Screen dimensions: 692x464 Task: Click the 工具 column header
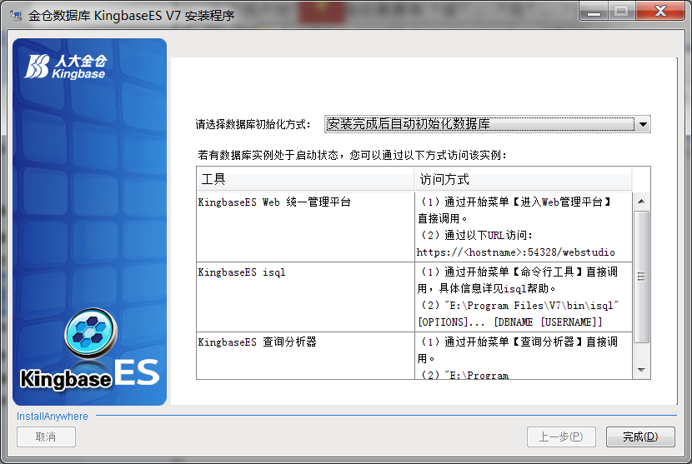click(x=305, y=179)
